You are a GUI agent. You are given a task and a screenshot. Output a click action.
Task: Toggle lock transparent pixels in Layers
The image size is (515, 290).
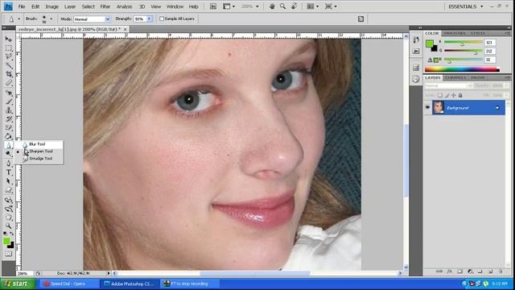click(x=440, y=95)
